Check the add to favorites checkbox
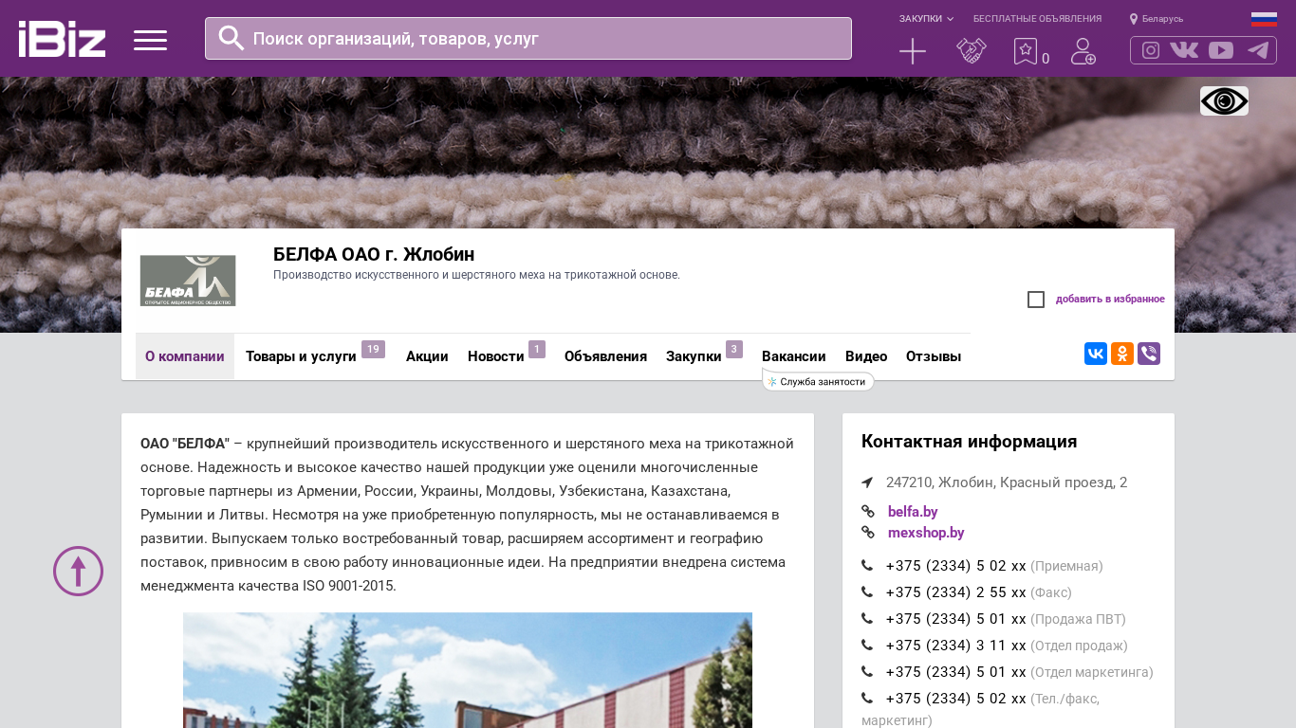 (x=1036, y=300)
